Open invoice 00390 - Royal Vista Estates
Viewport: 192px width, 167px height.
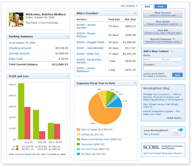click(x=89, y=61)
